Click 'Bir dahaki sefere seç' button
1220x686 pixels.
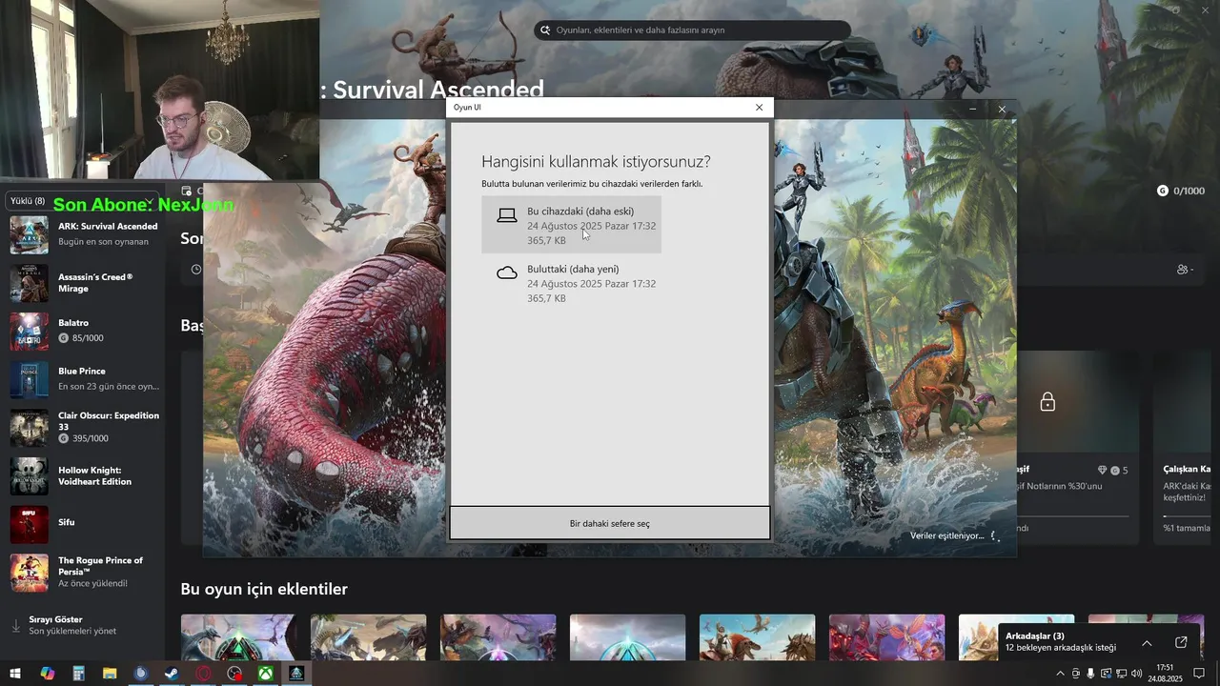[610, 523]
